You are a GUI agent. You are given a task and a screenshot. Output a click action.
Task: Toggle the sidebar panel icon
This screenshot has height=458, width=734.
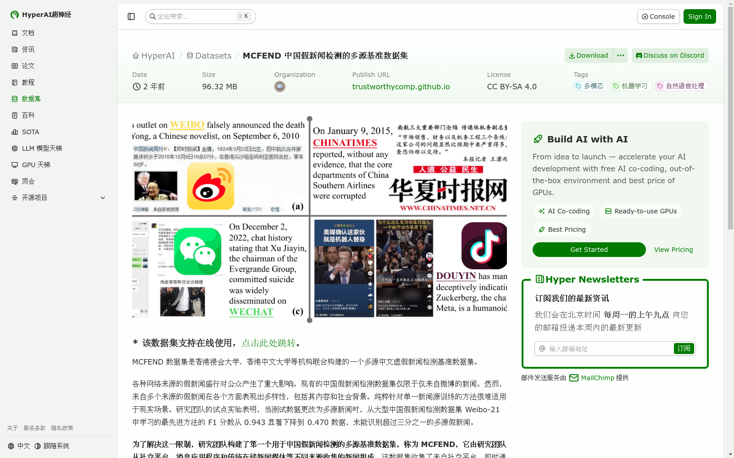pos(131,16)
